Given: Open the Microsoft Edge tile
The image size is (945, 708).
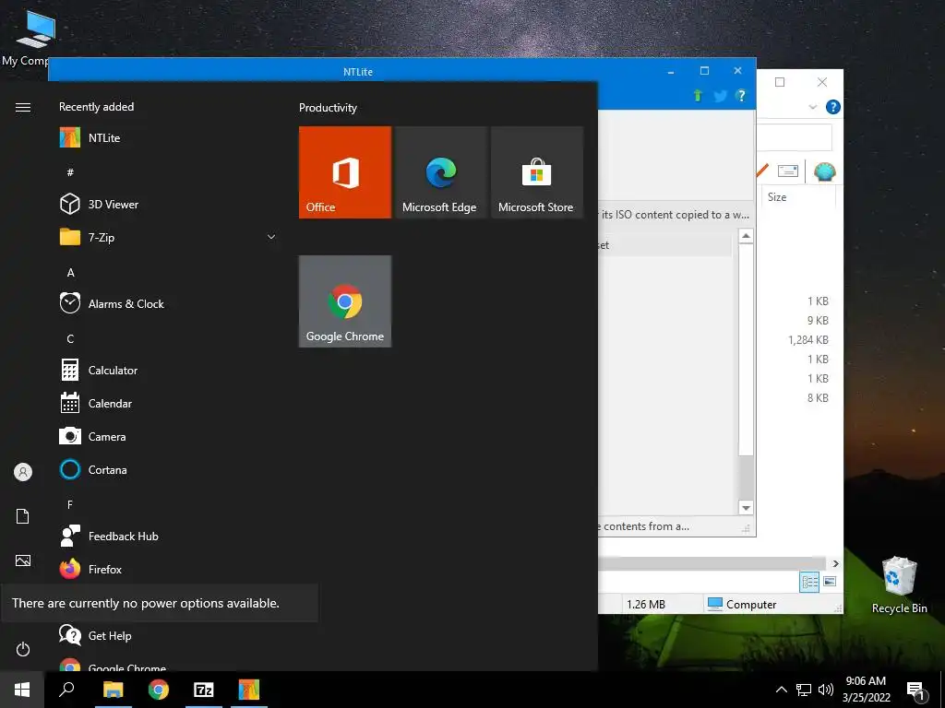Looking at the screenshot, I should [x=440, y=172].
